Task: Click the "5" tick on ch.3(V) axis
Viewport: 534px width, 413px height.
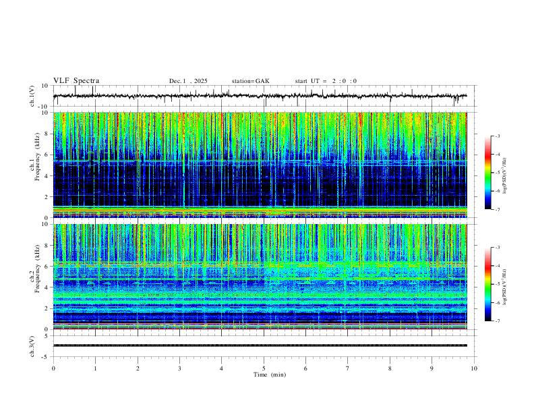Action: click(47, 336)
